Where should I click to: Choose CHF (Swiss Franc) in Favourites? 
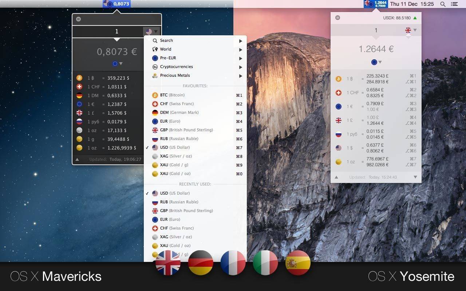[x=195, y=104]
